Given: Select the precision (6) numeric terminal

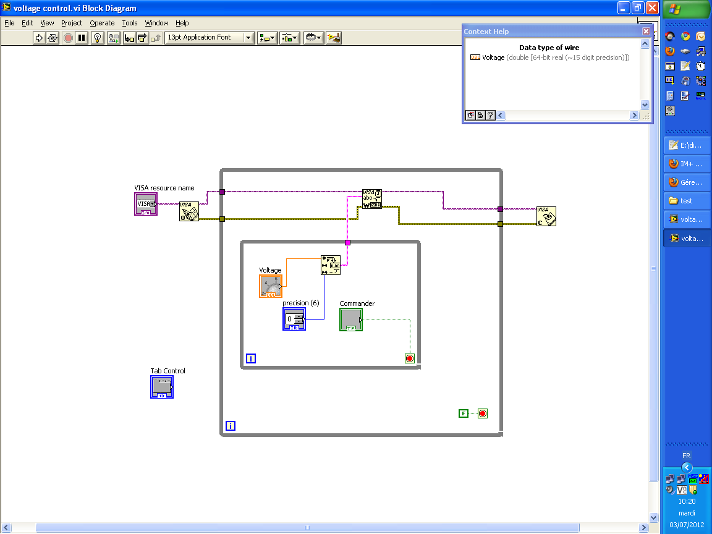Looking at the screenshot, I should coord(294,319).
